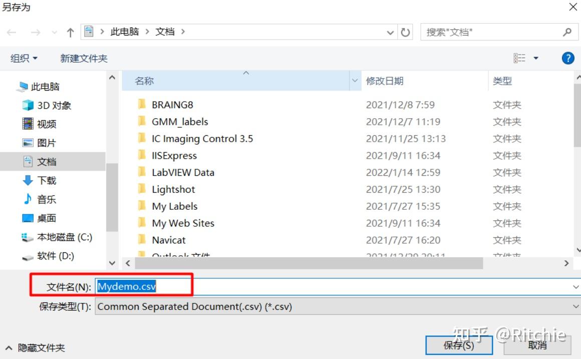
Task: Click the Mydemo.csv file name field
Action: (x=337, y=287)
